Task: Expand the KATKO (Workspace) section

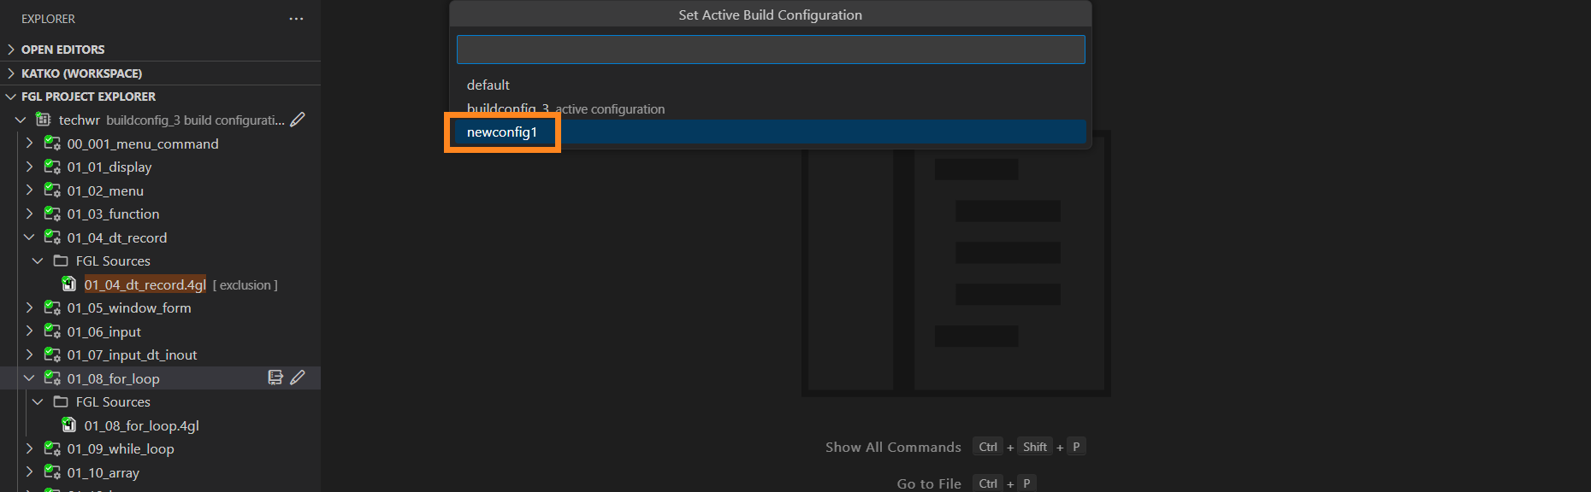Action: tap(11, 73)
